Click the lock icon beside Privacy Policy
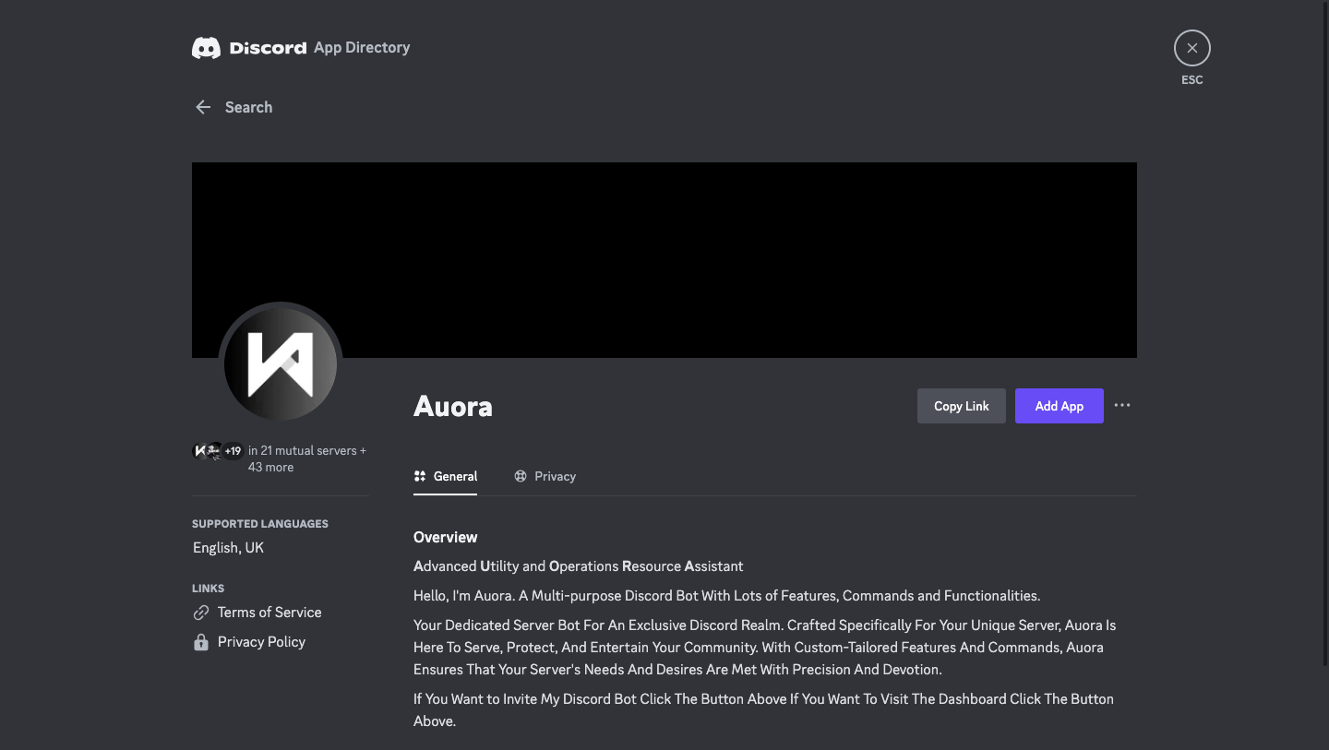This screenshot has height=750, width=1329. 201,641
